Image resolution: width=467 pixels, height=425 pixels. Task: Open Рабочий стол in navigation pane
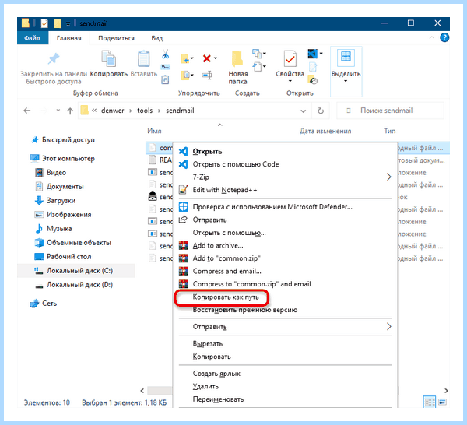pyautogui.click(x=68, y=256)
